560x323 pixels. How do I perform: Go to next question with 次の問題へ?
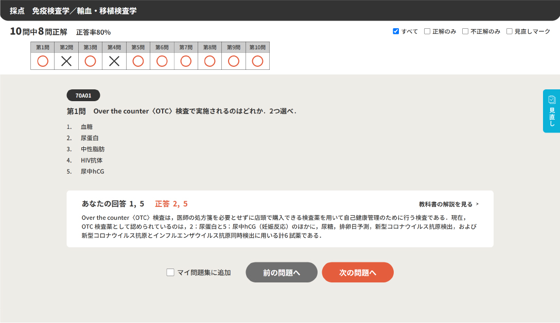click(358, 273)
